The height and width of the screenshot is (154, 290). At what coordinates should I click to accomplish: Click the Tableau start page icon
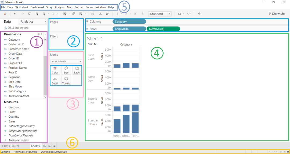[x=5, y=14]
